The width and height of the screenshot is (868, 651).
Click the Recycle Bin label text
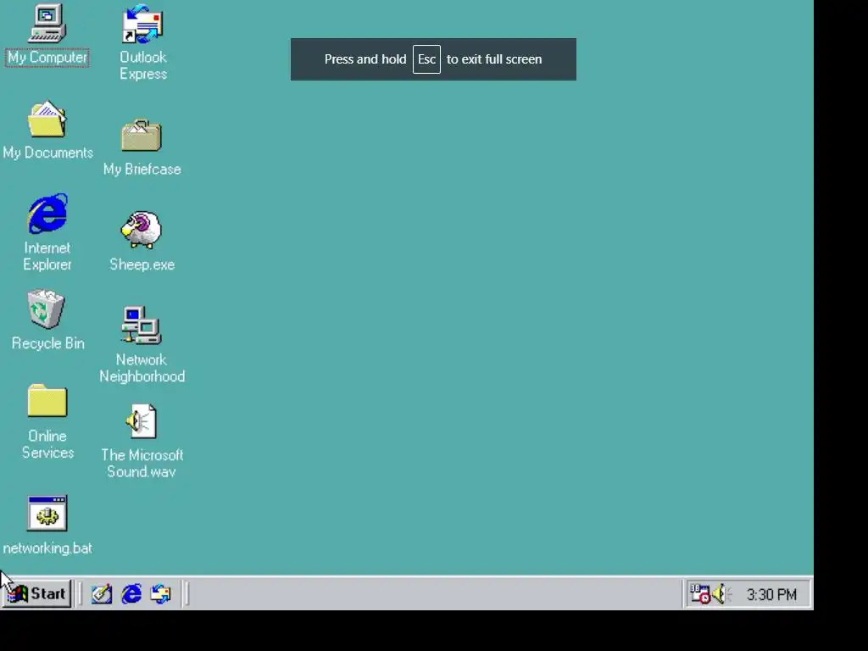(48, 343)
